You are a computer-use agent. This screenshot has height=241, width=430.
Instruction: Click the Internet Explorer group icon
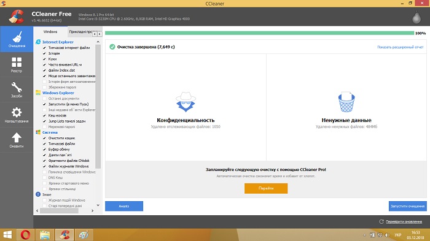(x=38, y=42)
